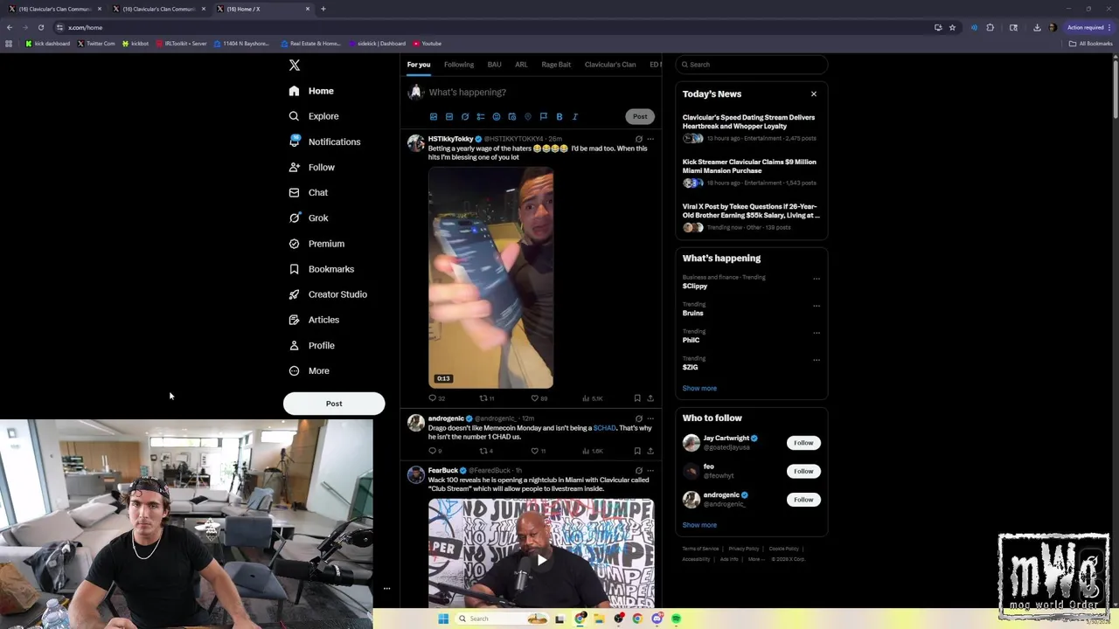Screen dimensions: 1119x629
Task: Click the Profile sidebar icon
Action: tap(294, 345)
